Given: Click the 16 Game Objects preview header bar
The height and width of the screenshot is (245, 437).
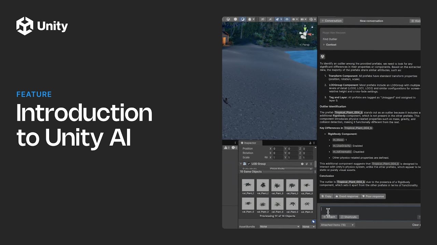Looking at the screenshot, I should coord(277,171).
